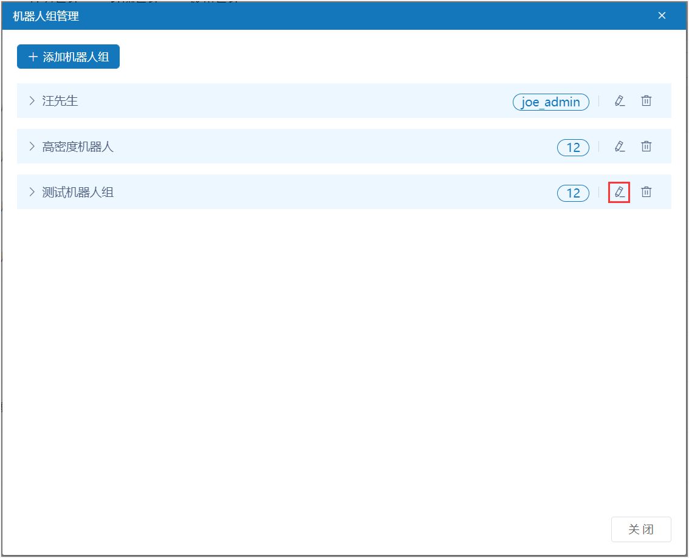Click the 12 badge in 测试机器人组 row

[573, 193]
